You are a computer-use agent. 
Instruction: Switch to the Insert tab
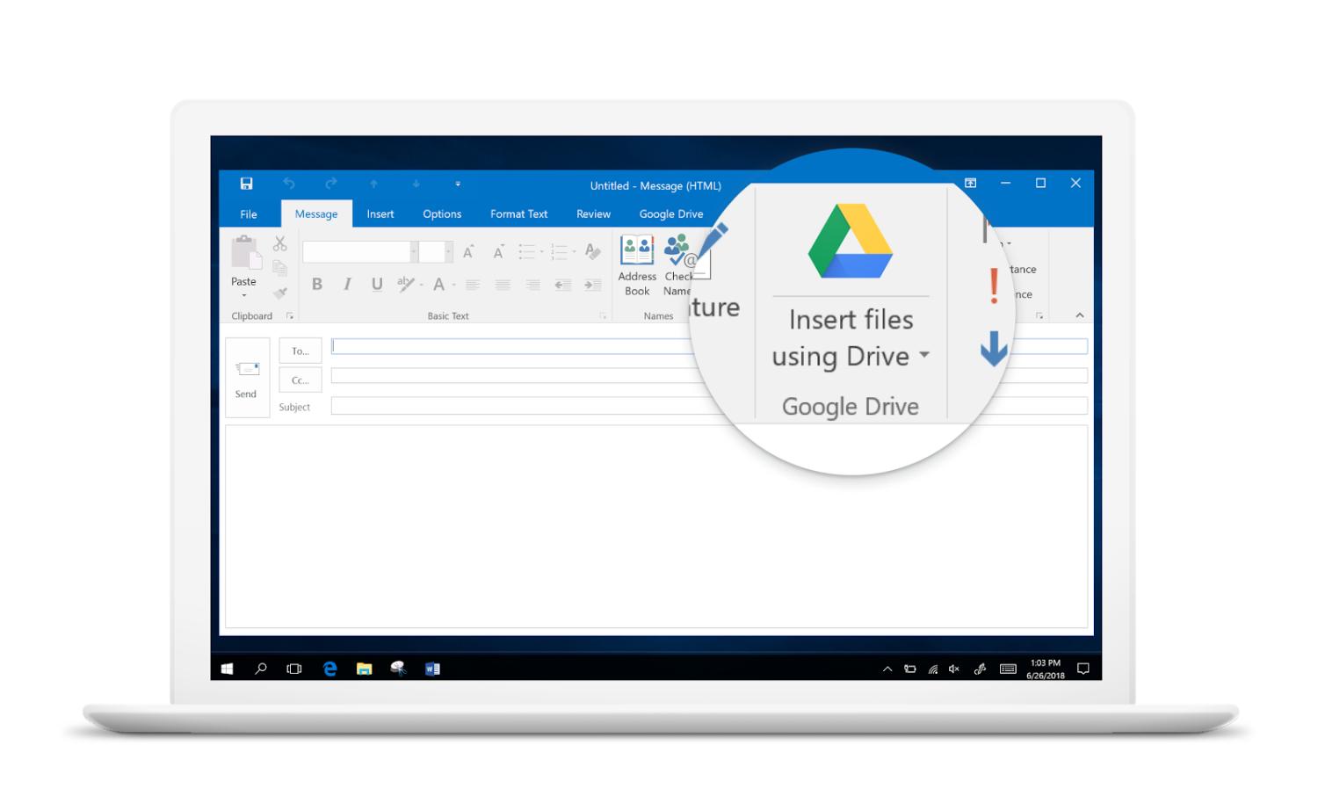pyautogui.click(x=380, y=214)
